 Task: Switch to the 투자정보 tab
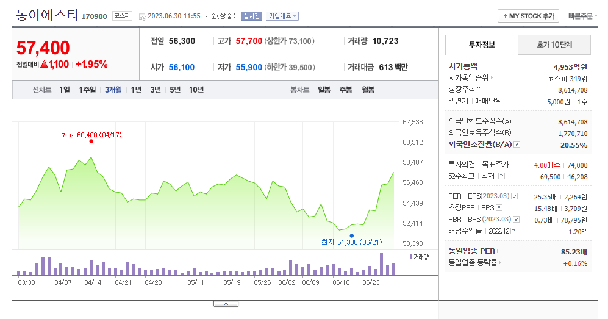point(482,45)
